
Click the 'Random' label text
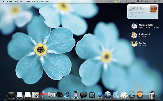[143, 43]
